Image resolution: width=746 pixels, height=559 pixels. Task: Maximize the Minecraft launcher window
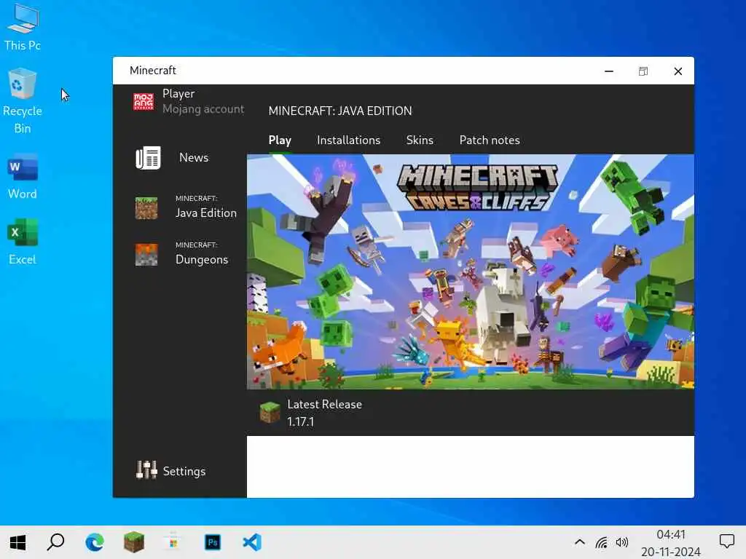pyautogui.click(x=643, y=71)
